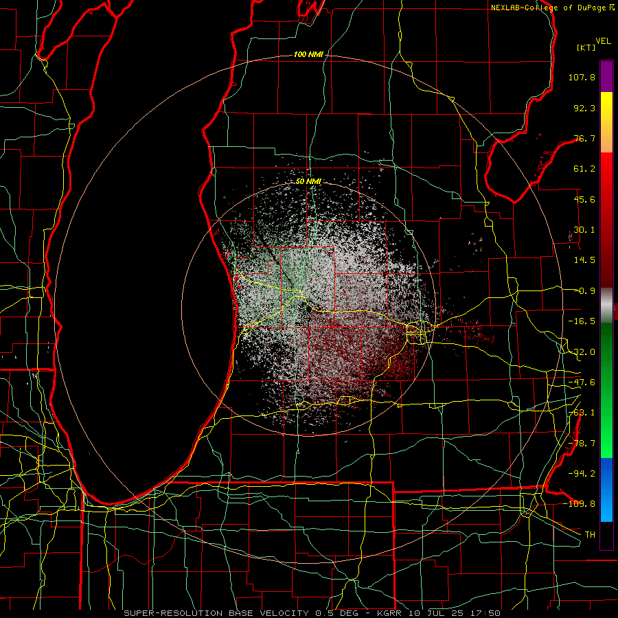This screenshot has width=618, height=618.
Task: Click the 45.6 velocity scale value
Action: (584, 199)
